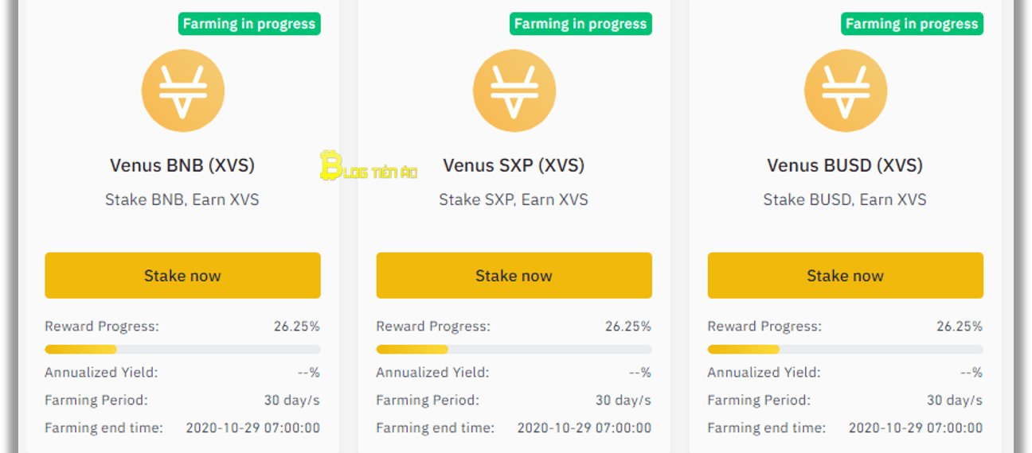Click Farming in progress badge on BUSD card
The image size is (1032, 453).
pyautogui.click(x=912, y=24)
